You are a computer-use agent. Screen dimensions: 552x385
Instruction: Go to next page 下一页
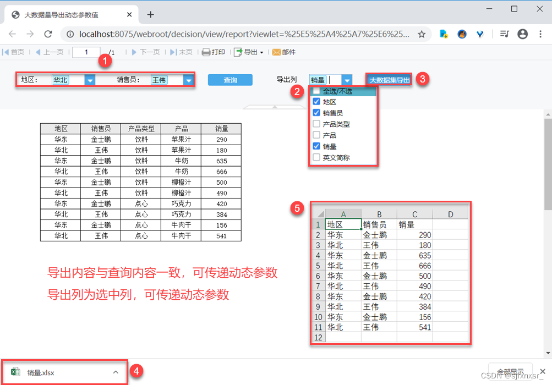coord(146,52)
